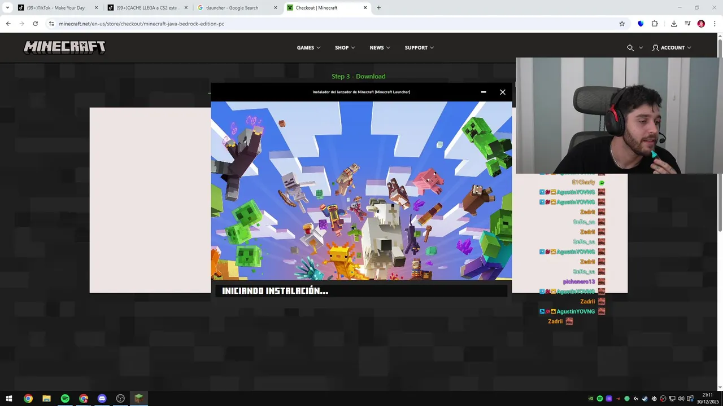Open Steam icon in system tray
The width and height of the screenshot is (723, 406).
(645, 399)
